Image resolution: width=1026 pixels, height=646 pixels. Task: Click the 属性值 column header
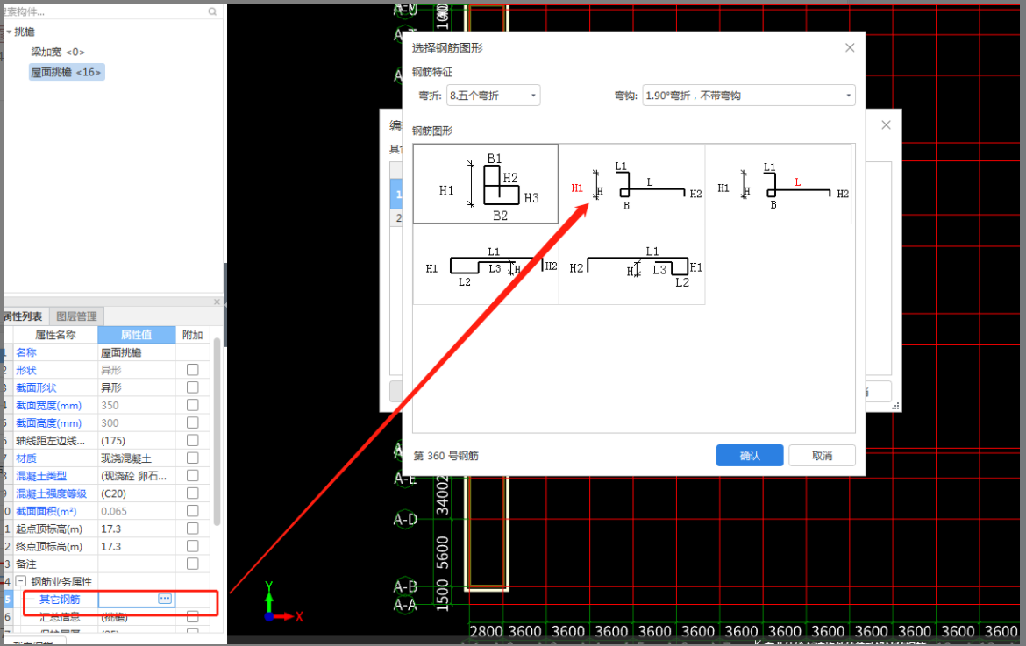tap(137, 335)
